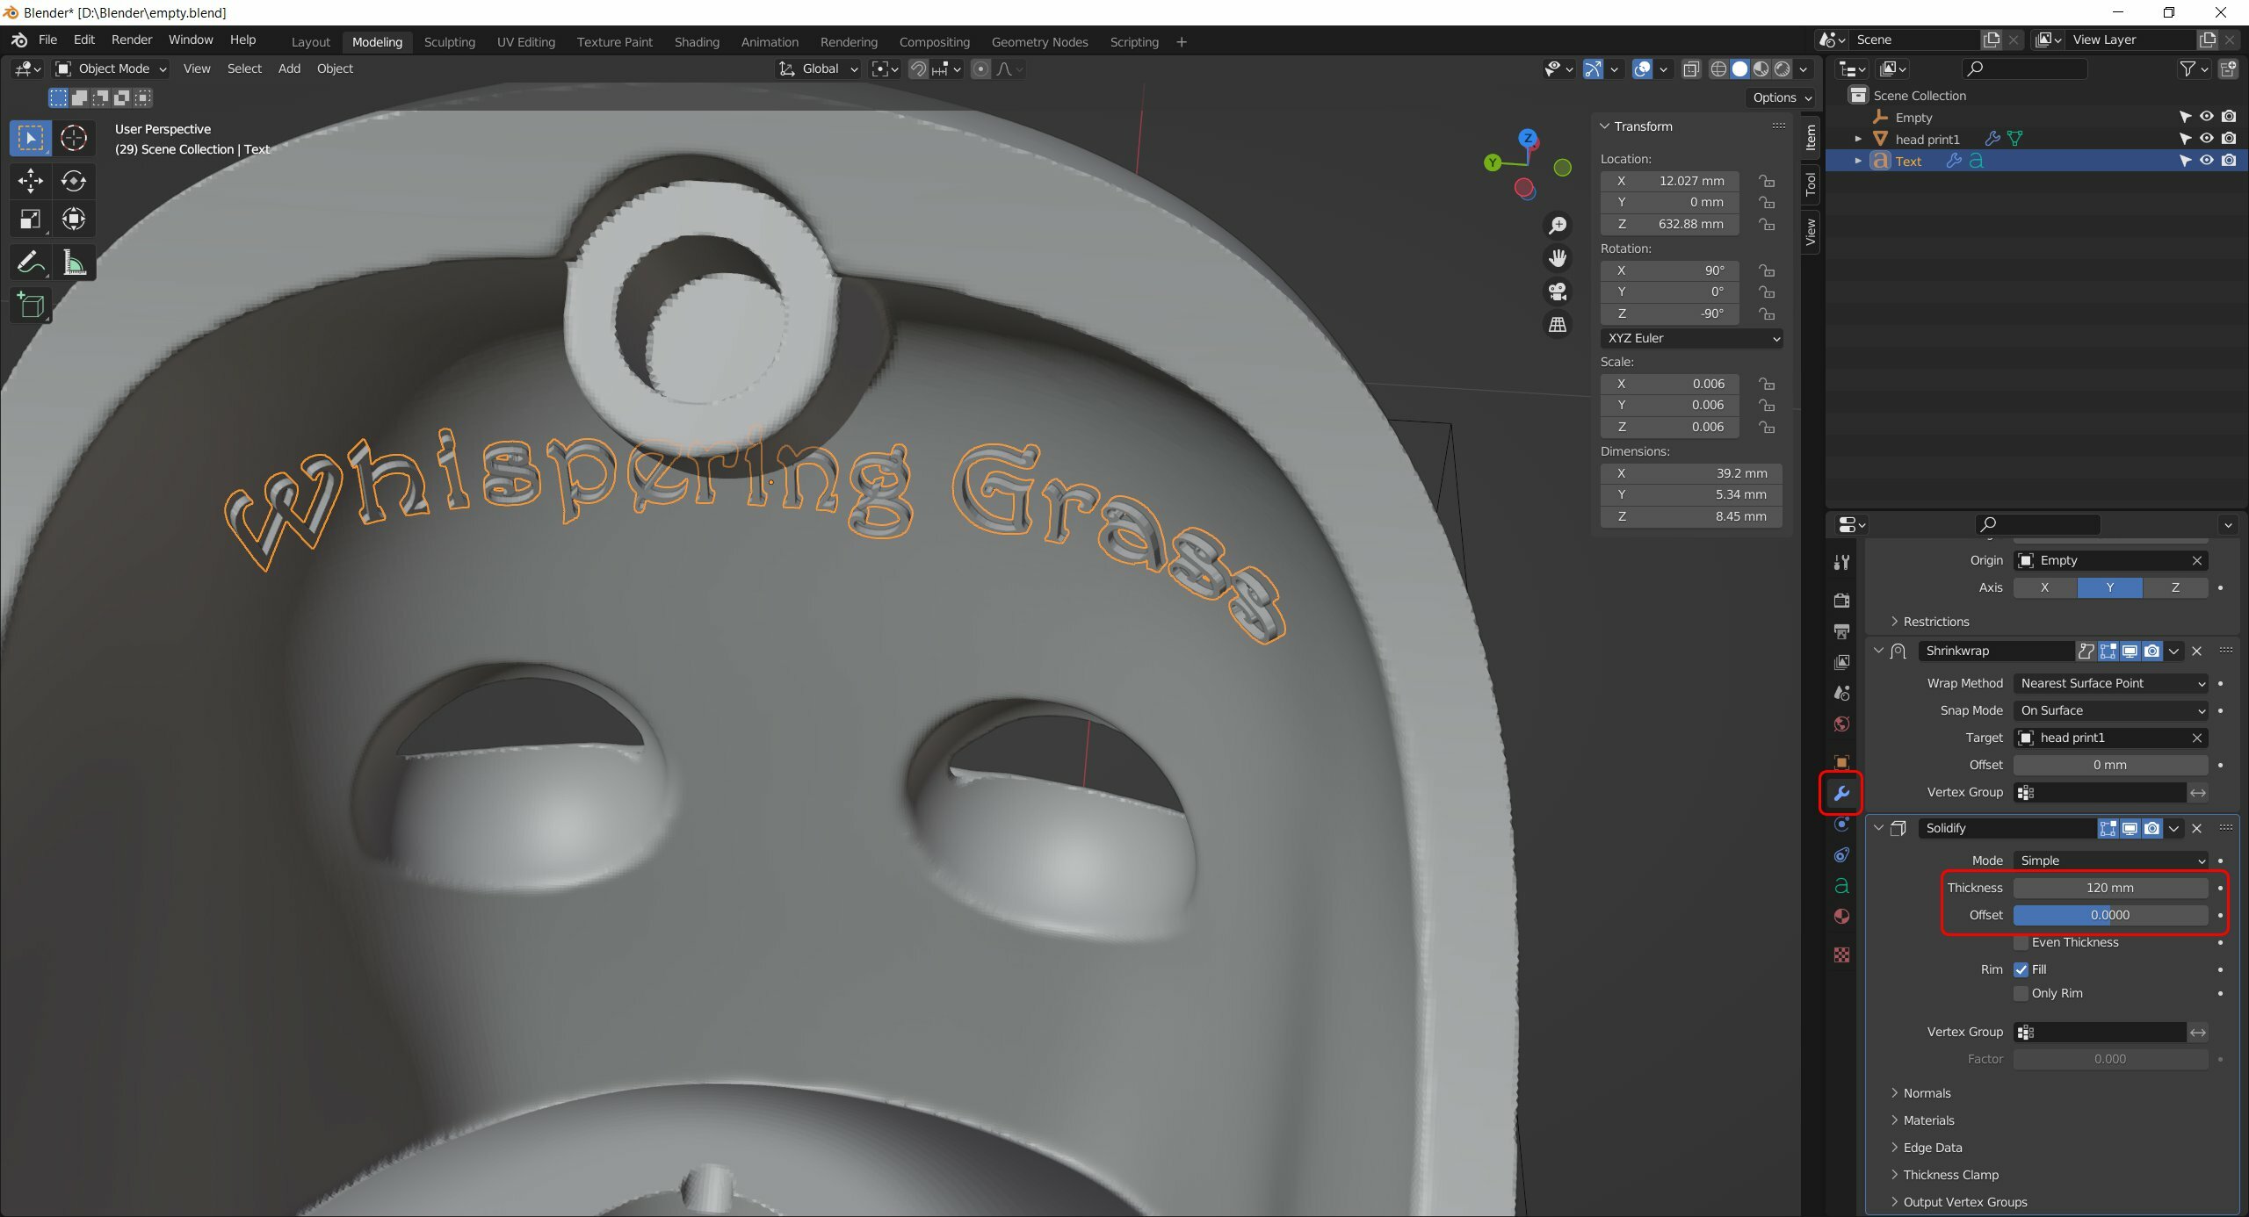Open the XYZ Euler rotation mode dropdown

click(1692, 338)
